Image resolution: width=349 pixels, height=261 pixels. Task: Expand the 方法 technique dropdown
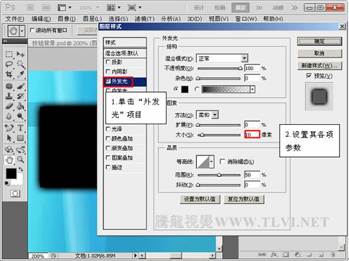[207, 115]
